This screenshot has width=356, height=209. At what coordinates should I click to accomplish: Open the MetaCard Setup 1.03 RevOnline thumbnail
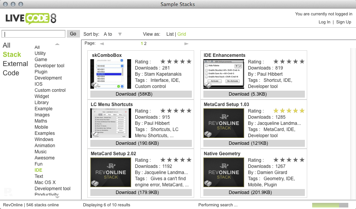coord(224,123)
